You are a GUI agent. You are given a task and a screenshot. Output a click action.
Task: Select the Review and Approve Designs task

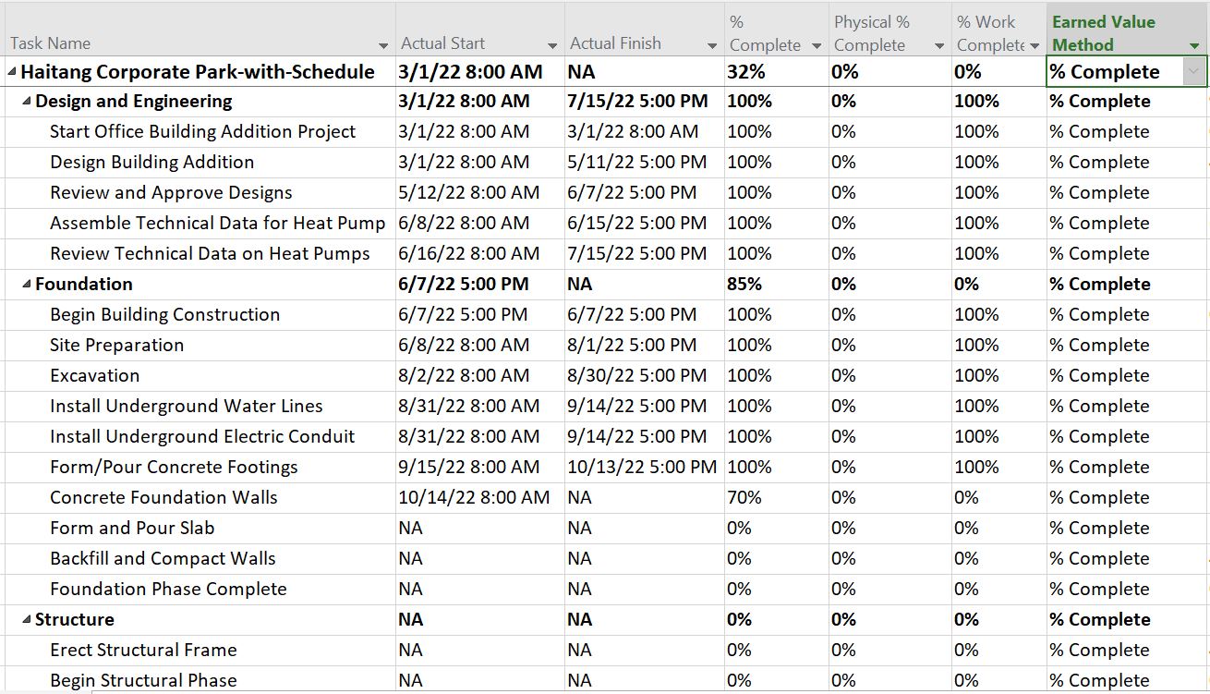171,193
